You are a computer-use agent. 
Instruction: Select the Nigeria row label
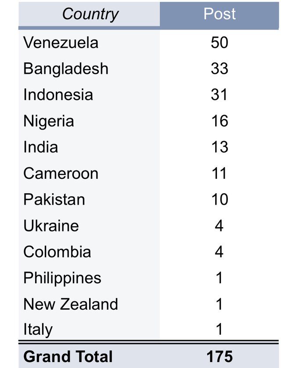48,121
